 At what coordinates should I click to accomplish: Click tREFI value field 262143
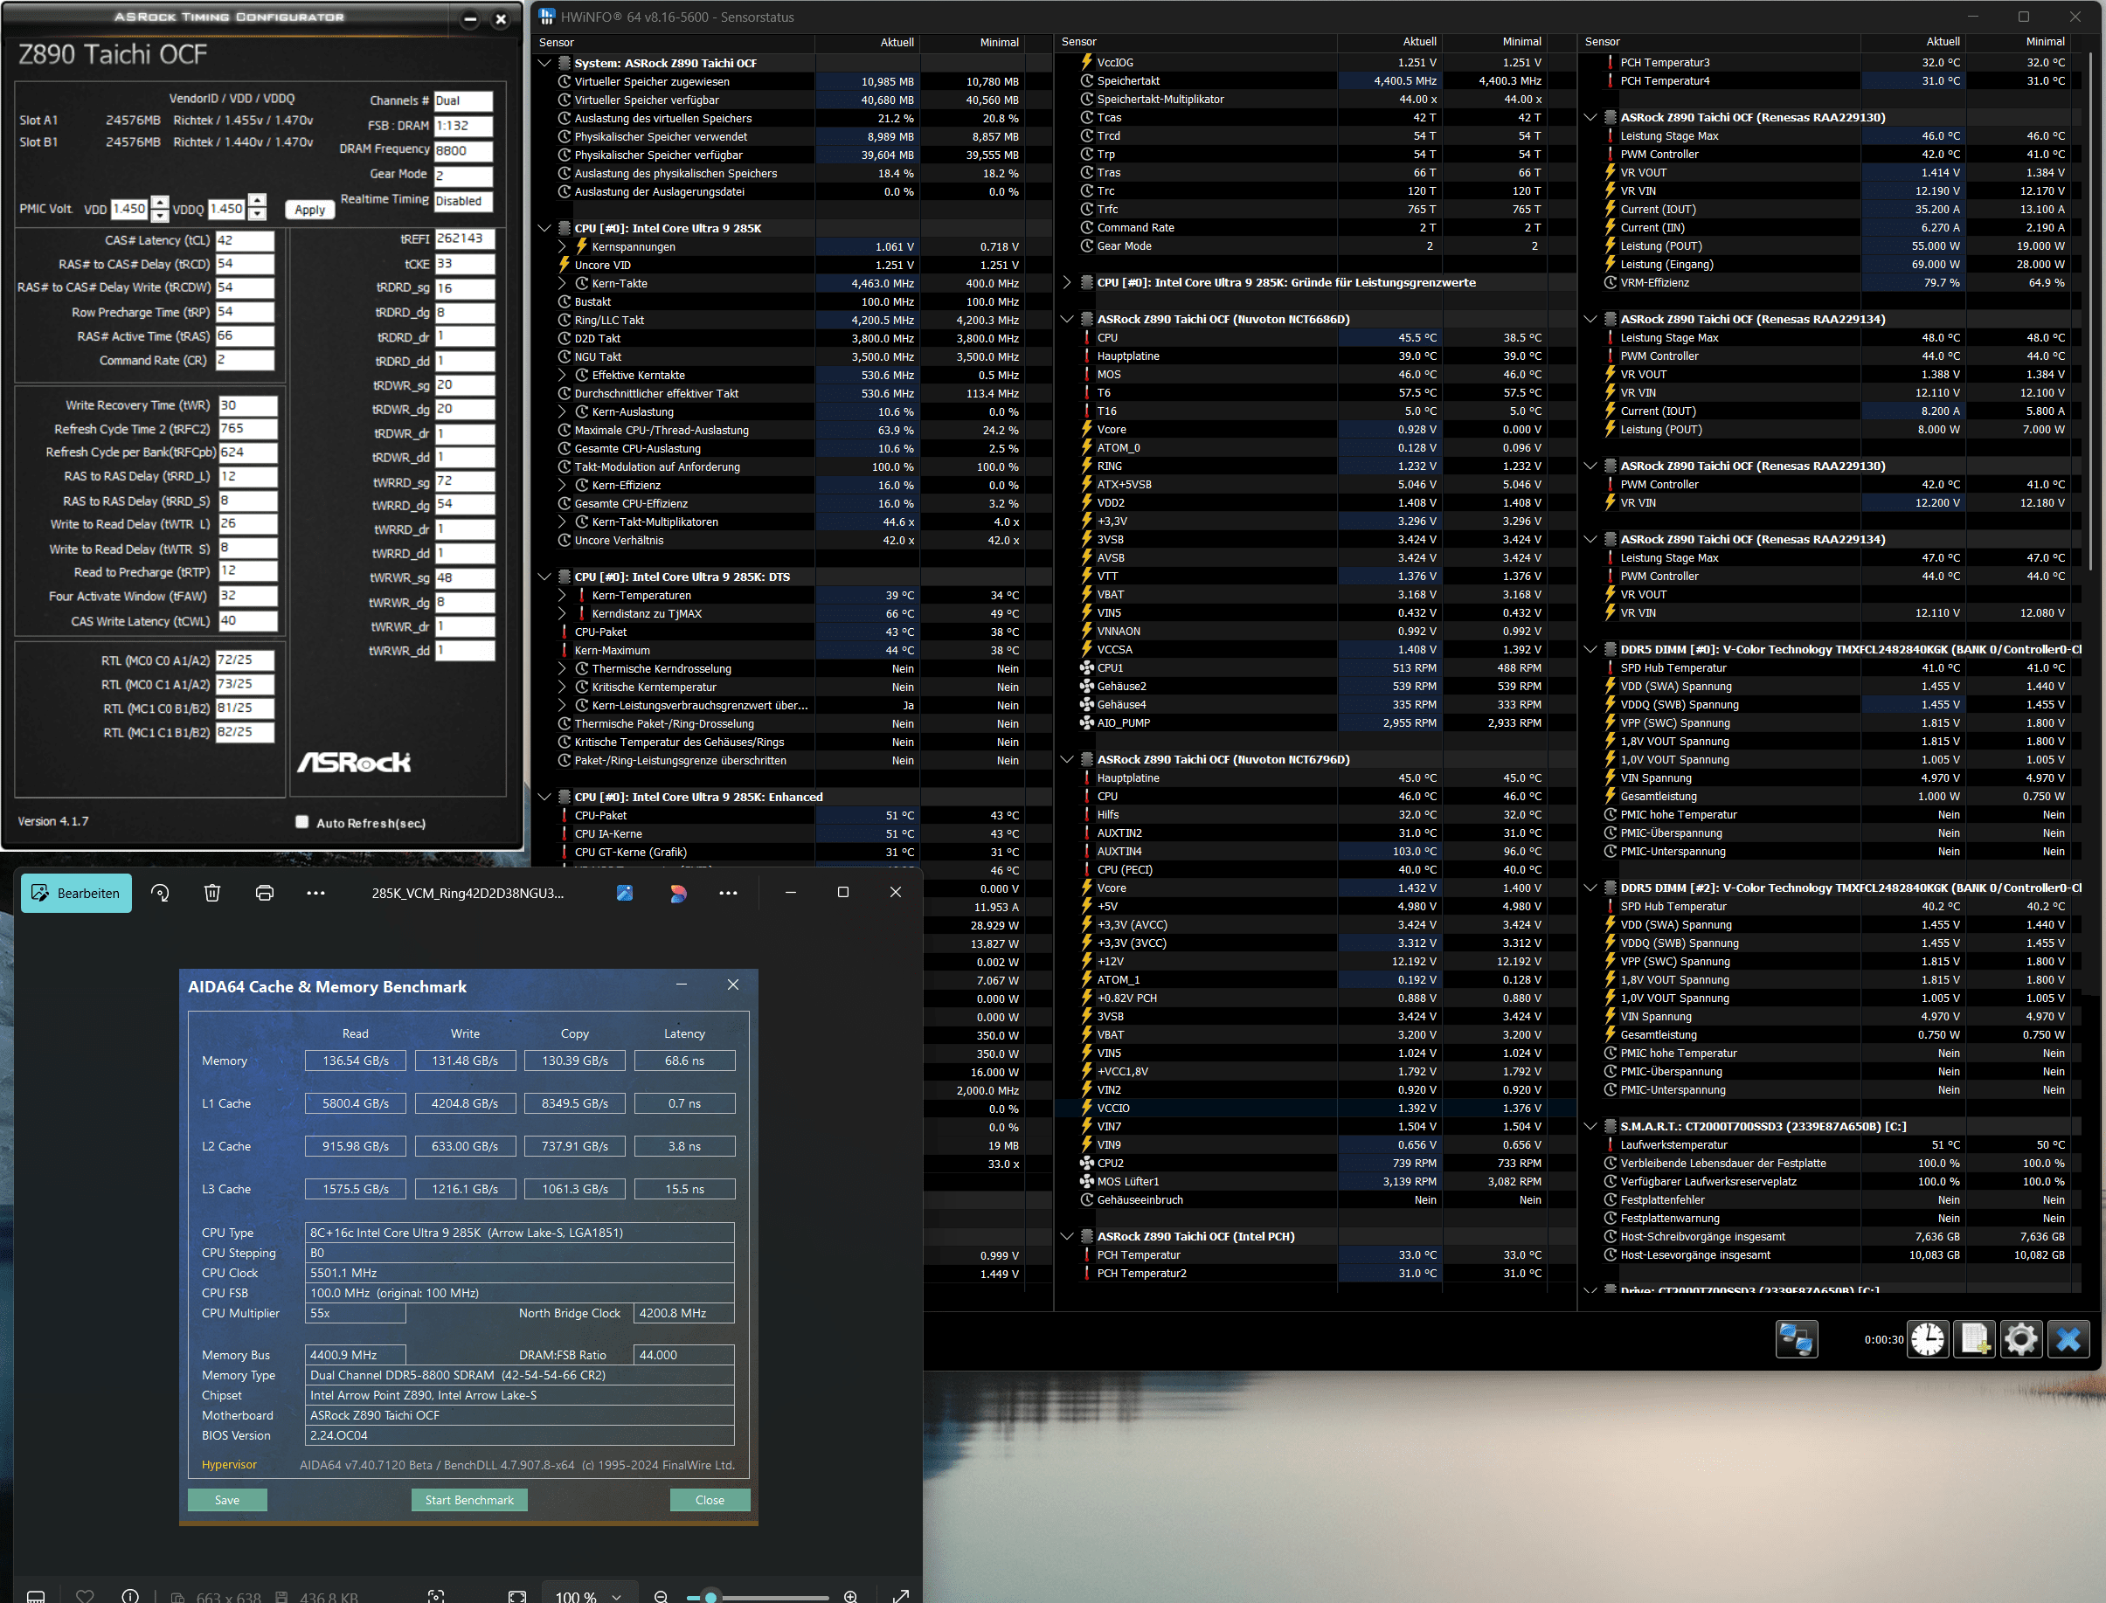click(465, 238)
